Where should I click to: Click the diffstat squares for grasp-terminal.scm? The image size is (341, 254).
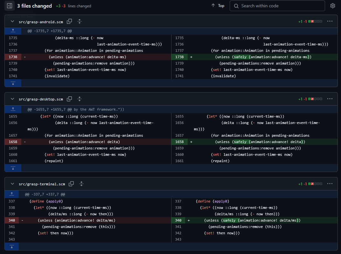[315, 184]
